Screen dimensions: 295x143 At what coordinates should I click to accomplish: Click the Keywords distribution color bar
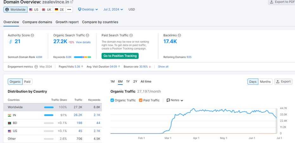point(82,57)
